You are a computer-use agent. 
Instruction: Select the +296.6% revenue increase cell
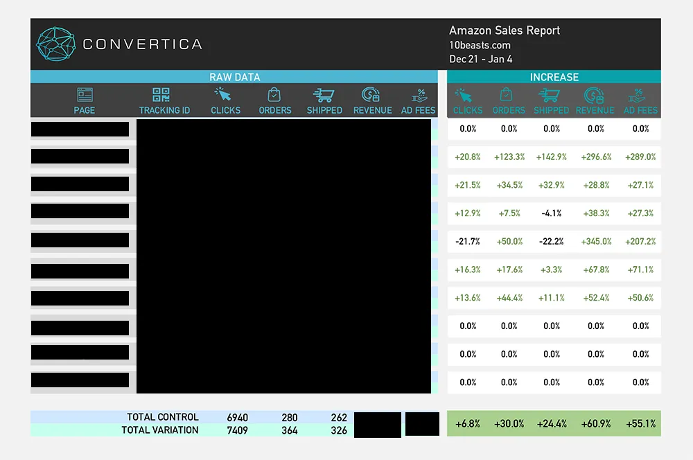pyautogui.click(x=596, y=157)
